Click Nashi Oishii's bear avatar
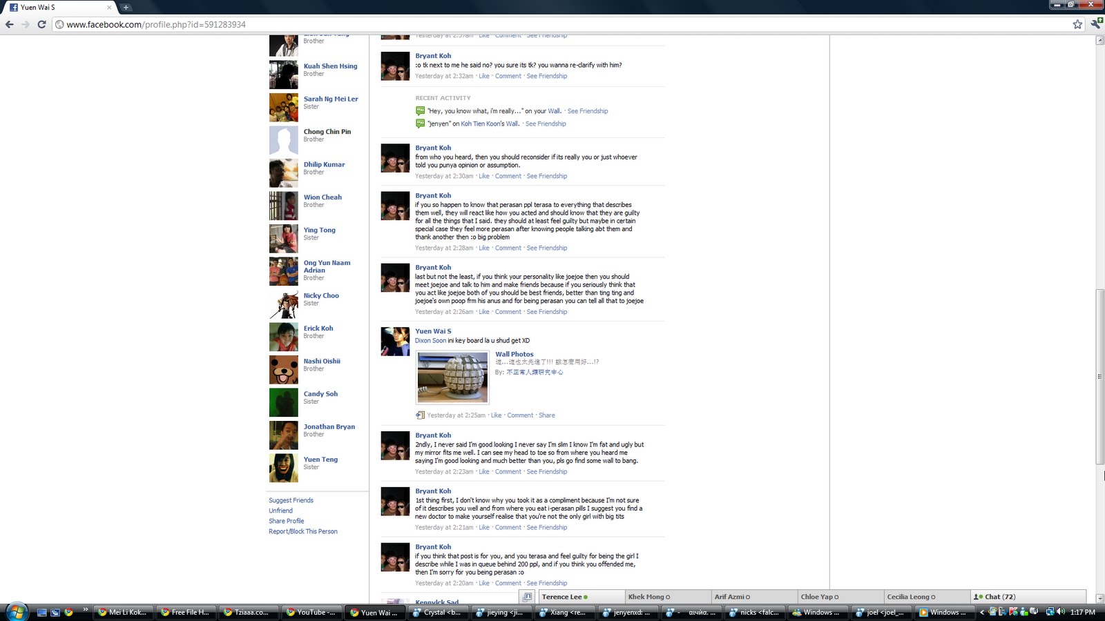 [283, 370]
